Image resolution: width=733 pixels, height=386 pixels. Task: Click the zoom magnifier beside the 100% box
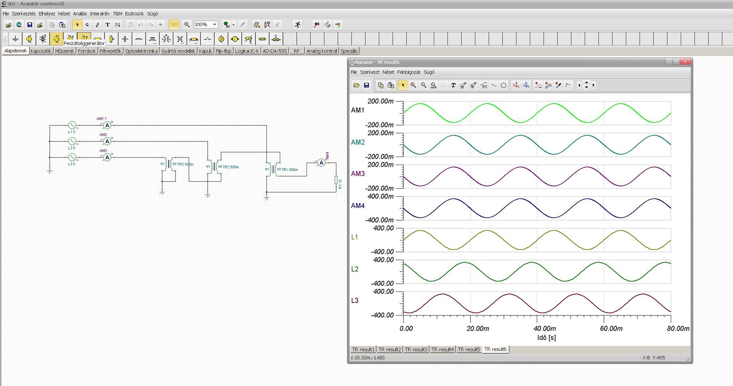187,25
